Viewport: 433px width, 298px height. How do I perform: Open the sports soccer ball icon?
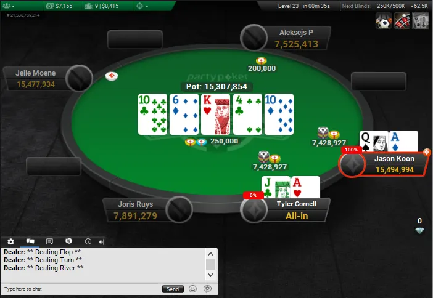click(384, 21)
